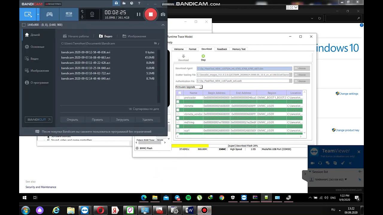The height and width of the screenshot is (215, 383).
Task: Open the screen recording mode dropdown arrow
Action: (x=38, y=14)
